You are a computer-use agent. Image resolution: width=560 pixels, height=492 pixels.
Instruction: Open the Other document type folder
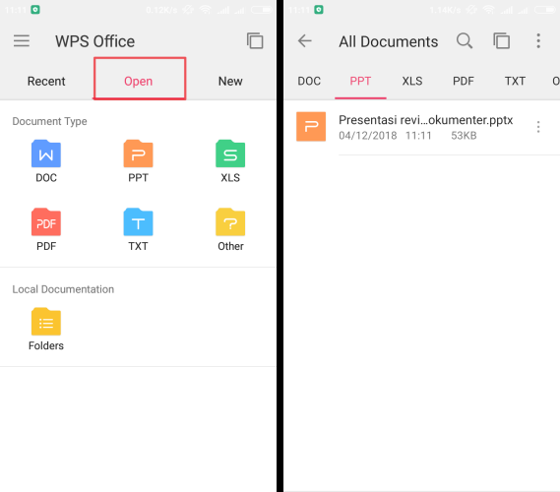coord(230,230)
